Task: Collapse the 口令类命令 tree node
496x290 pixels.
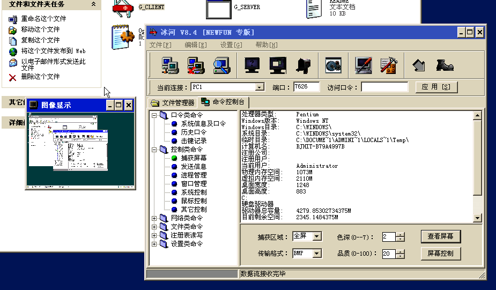Action: pos(154,115)
